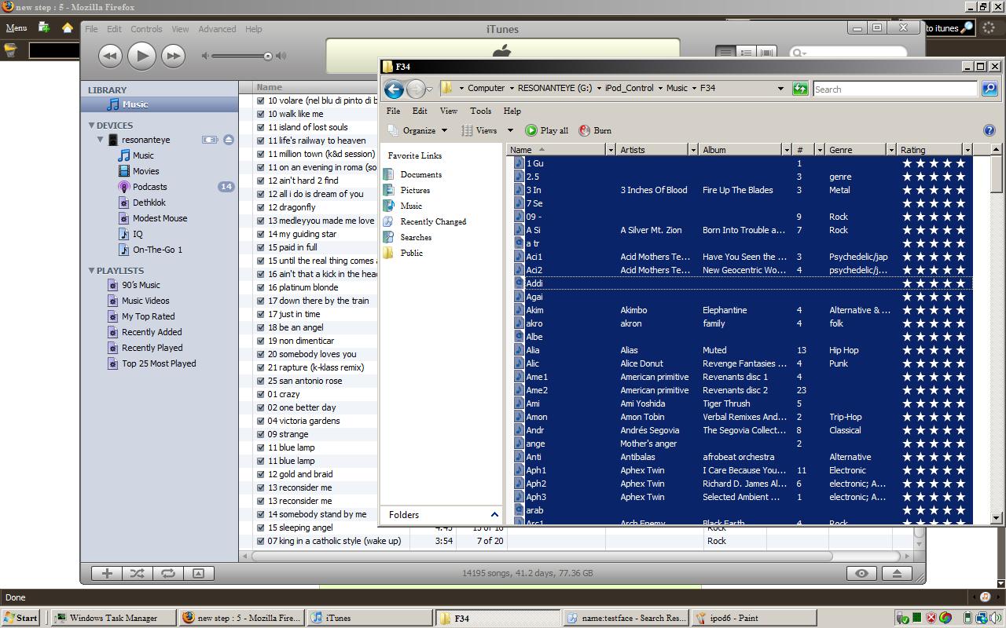Viewport: 1006px width, 628px height.
Task: Toggle repeat mode in iTunes
Action: pos(167,573)
